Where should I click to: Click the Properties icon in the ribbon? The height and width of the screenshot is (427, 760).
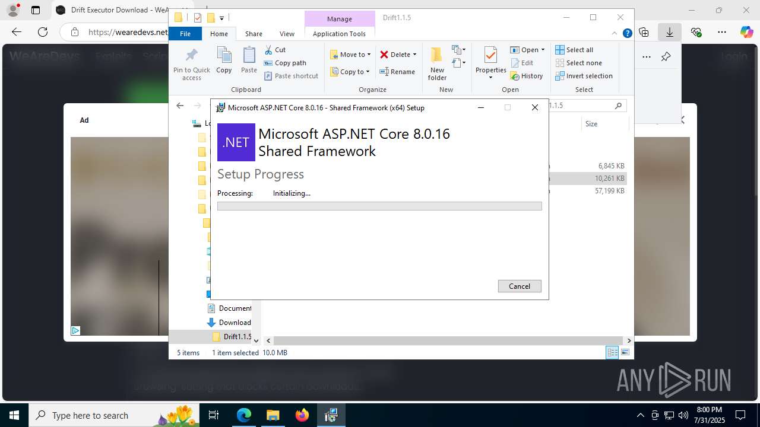(490, 56)
